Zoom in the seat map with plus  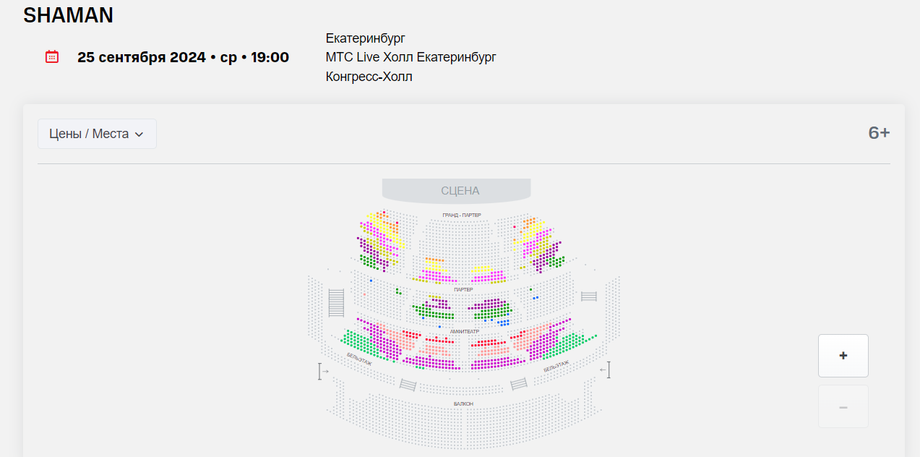point(843,356)
